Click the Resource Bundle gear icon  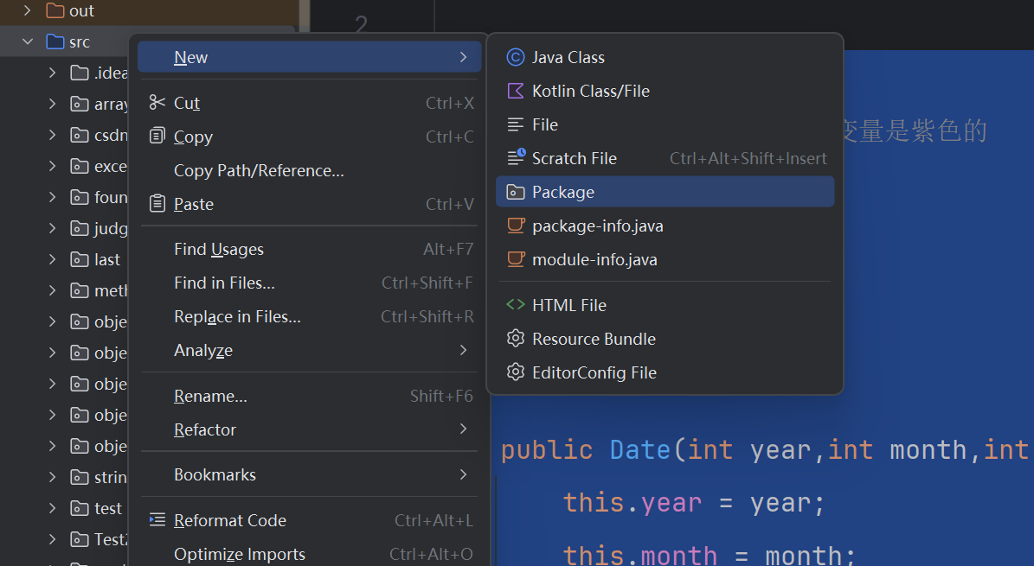coord(515,338)
